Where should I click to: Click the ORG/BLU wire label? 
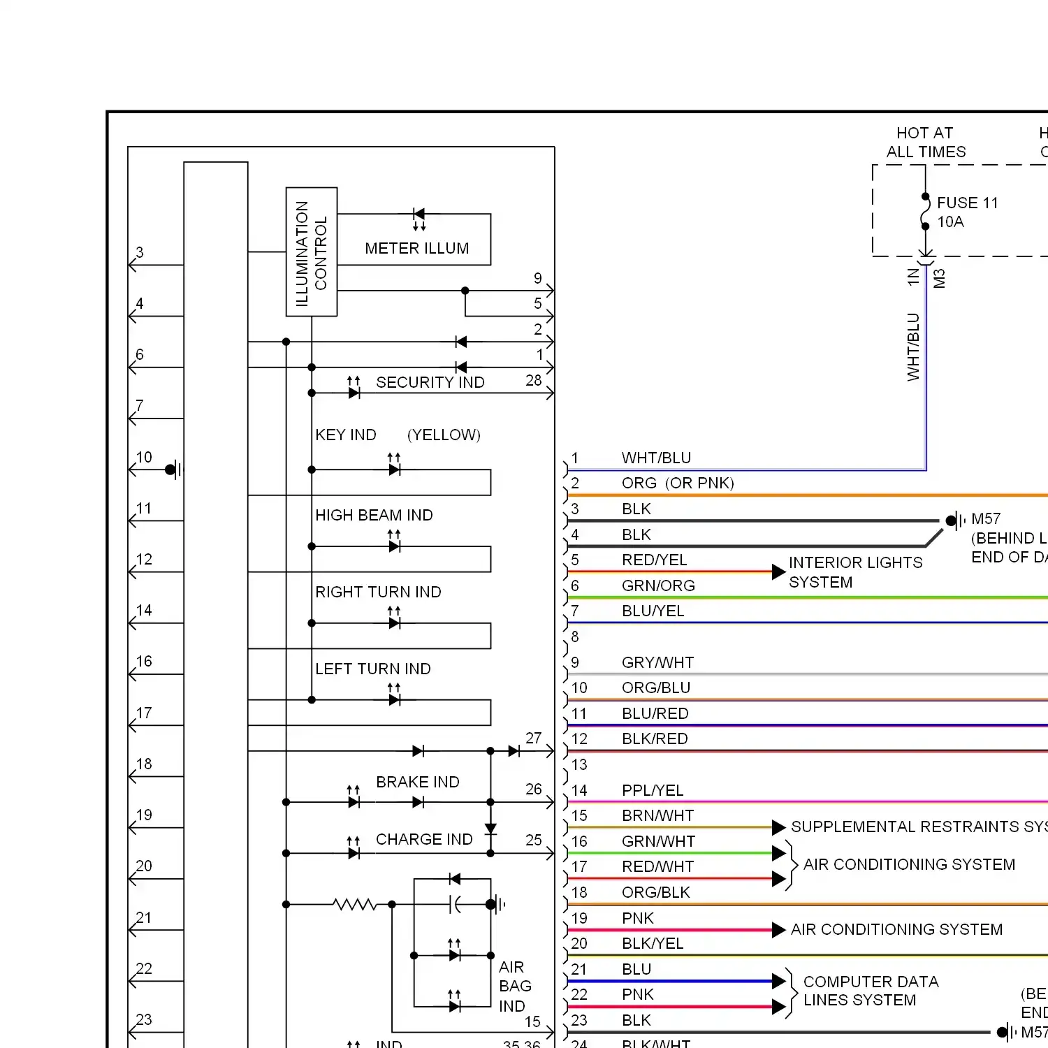point(656,687)
